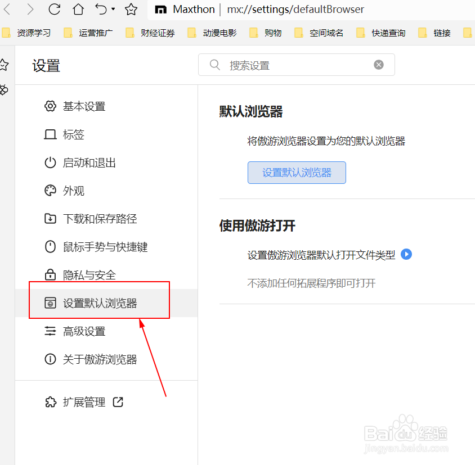Reload the page with the refresh icon
Screen dimensions: 475x465
[55, 9]
